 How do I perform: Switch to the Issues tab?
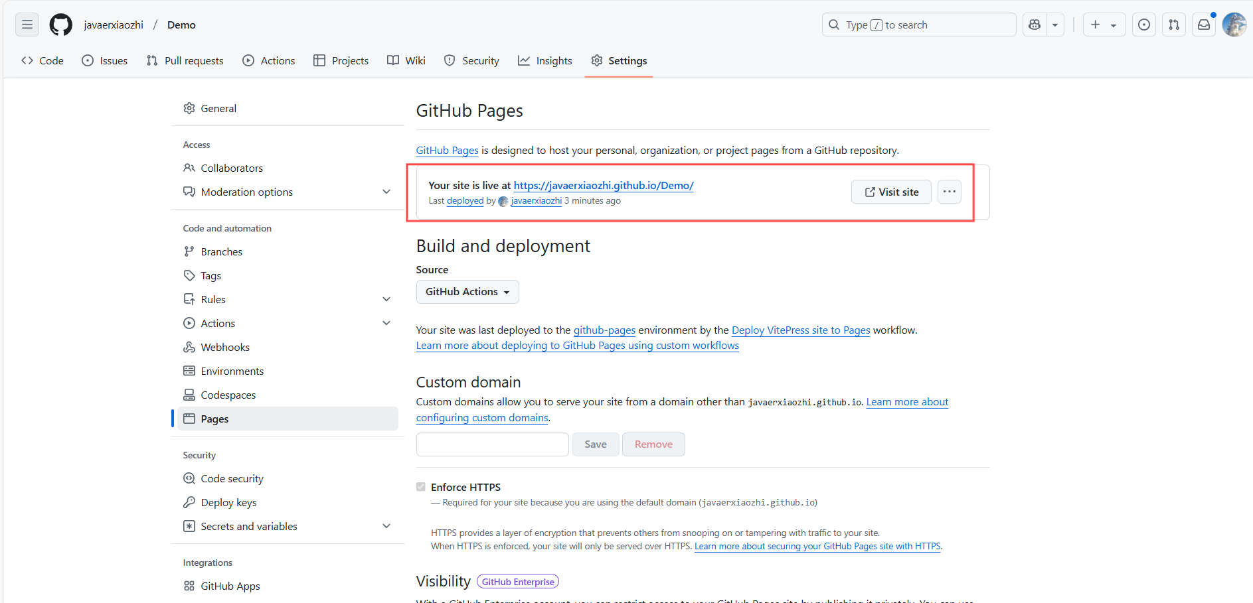coord(105,60)
